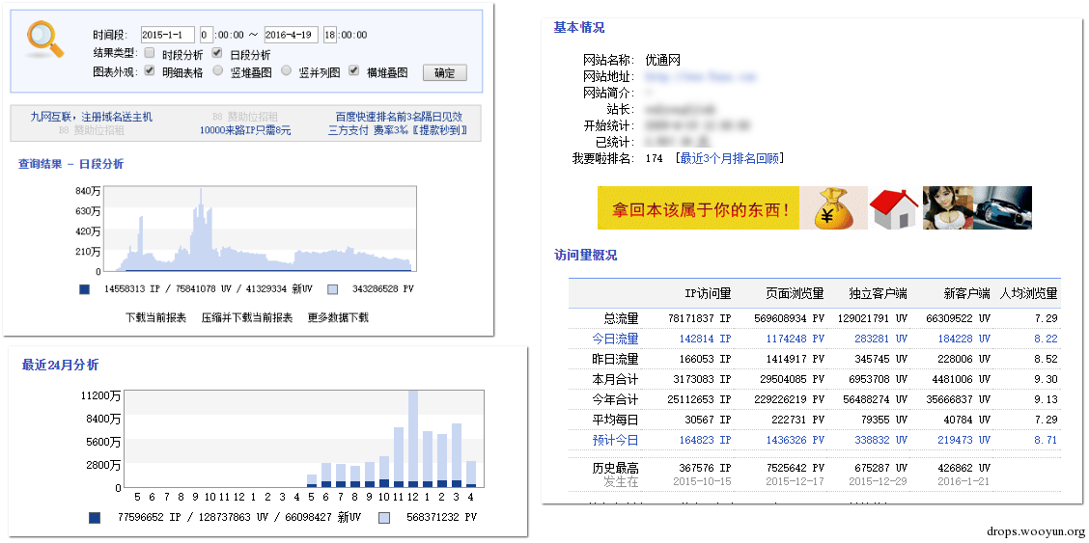Open 最近3个月排名回顾 ranking link

tap(729, 158)
